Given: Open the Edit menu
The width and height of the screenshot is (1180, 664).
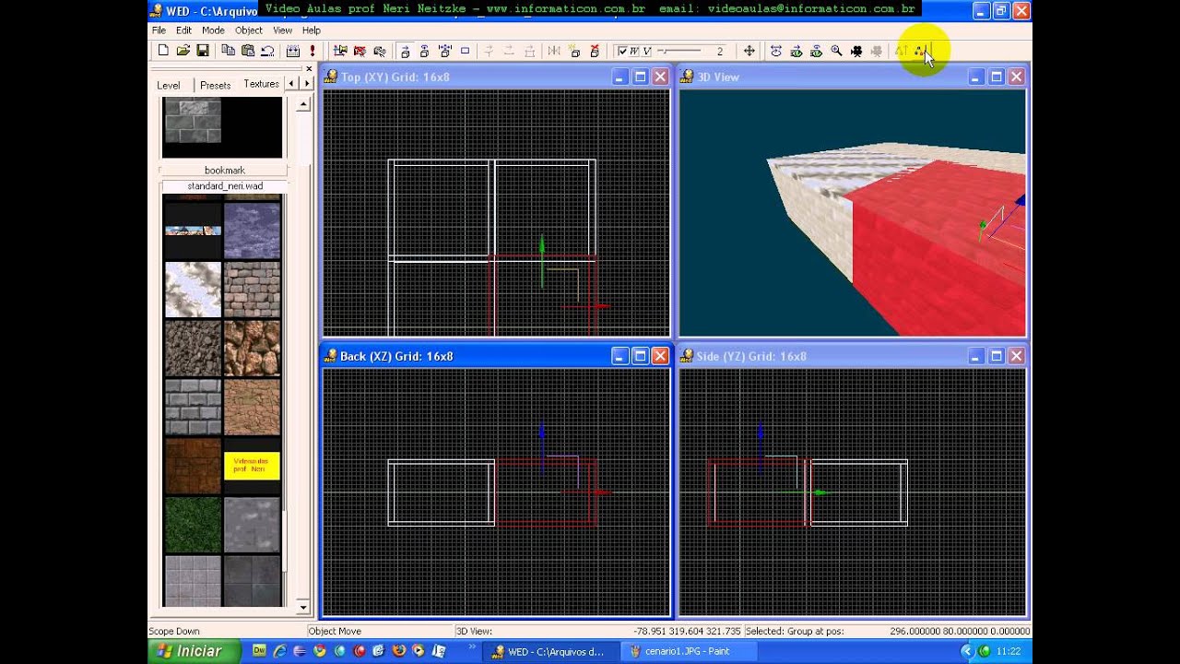Looking at the screenshot, I should (184, 30).
